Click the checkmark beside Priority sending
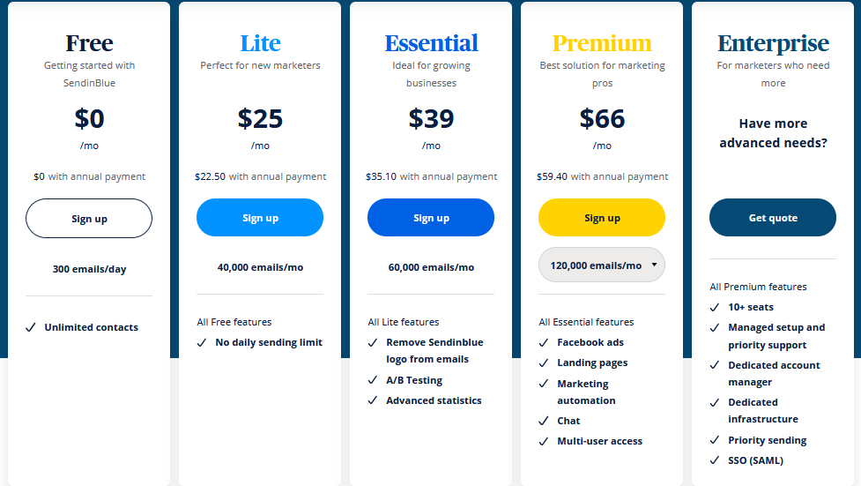 [715, 440]
